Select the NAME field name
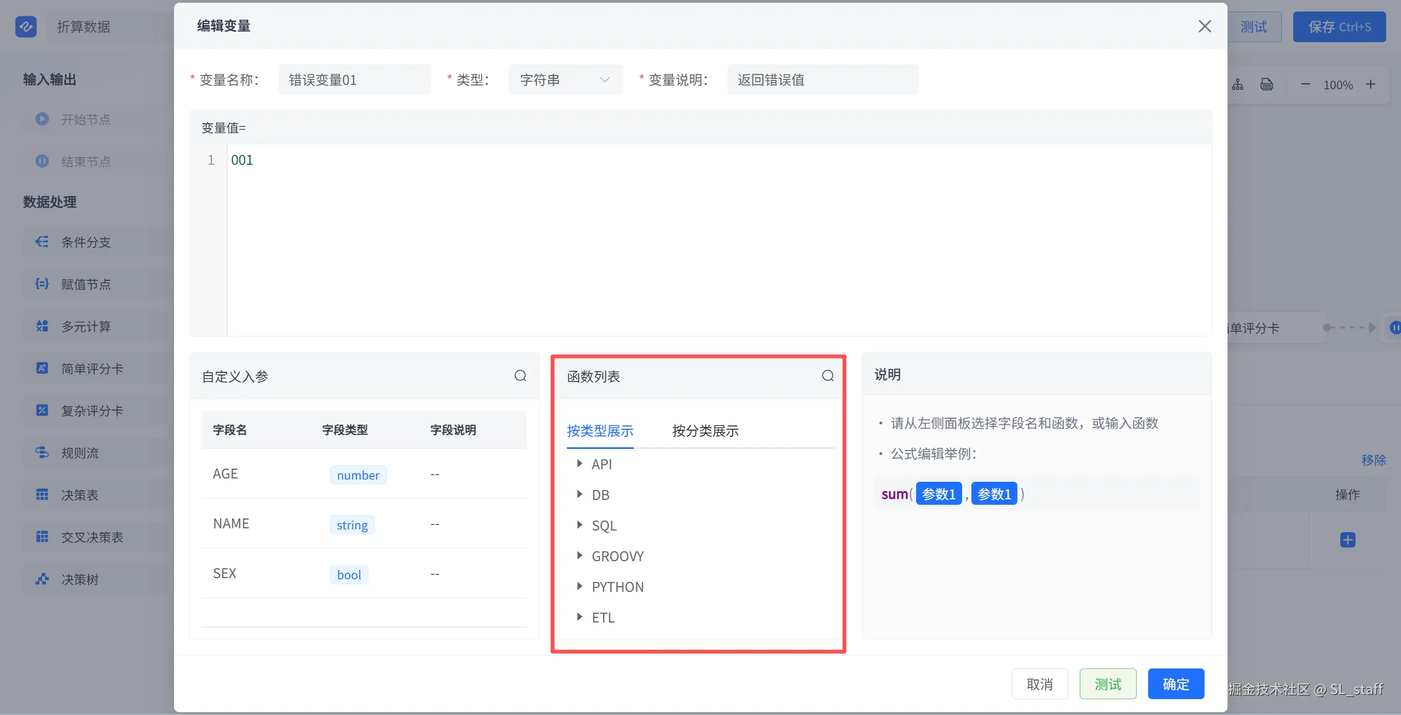 [231, 523]
